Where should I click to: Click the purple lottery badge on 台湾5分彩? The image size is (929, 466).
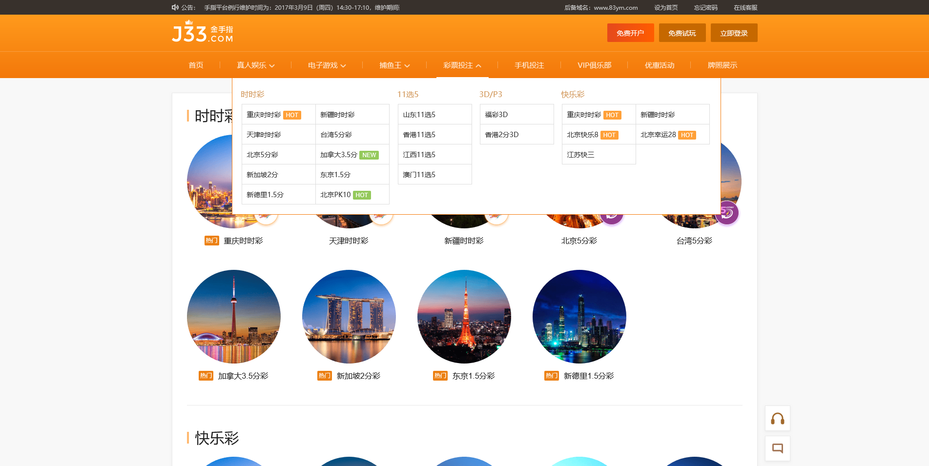[x=726, y=213]
